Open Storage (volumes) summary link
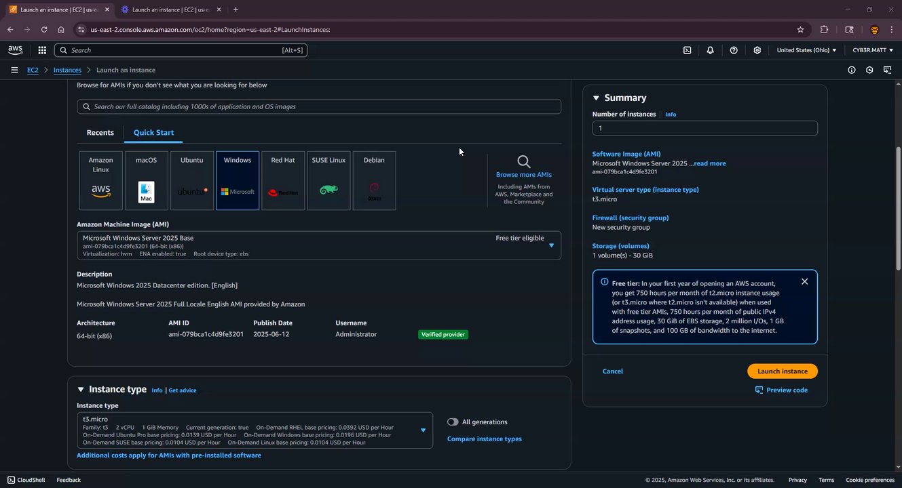Screen dimensions: 902x488 [x=621, y=246]
